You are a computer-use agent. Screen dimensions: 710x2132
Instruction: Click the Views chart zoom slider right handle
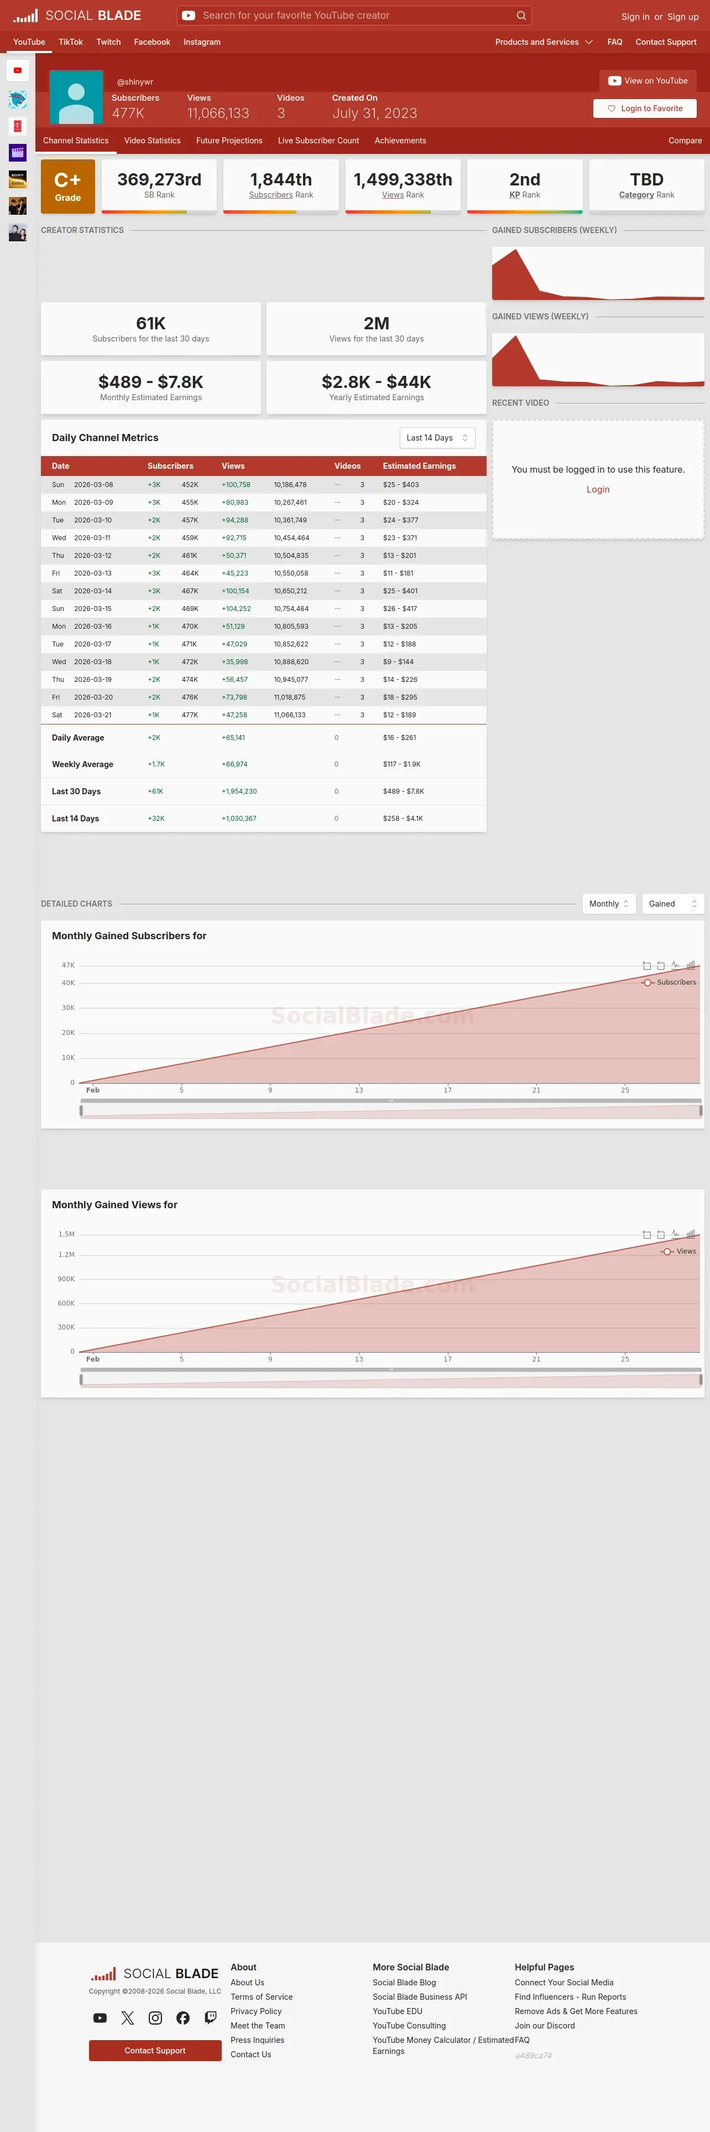pyautogui.click(x=701, y=1380)
